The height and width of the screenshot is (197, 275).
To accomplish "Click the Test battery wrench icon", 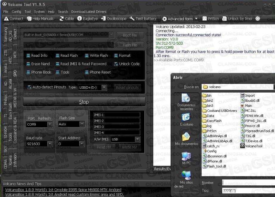I will 132,18.
